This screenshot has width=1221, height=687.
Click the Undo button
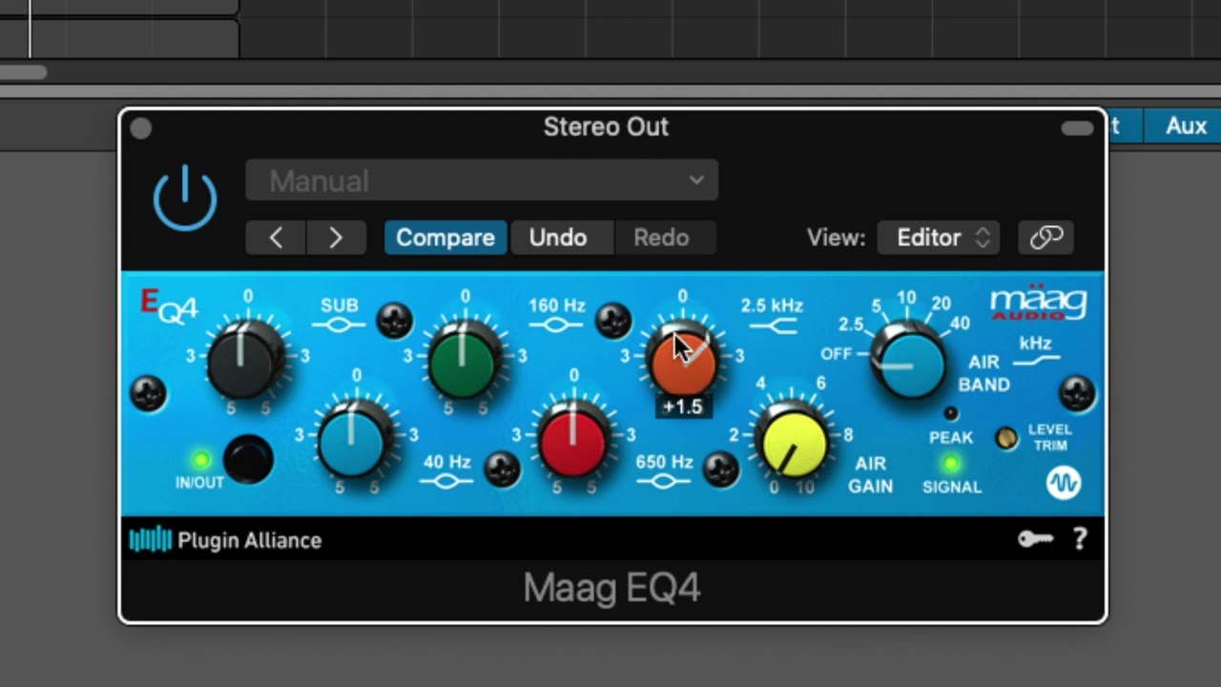(x=558, y=238)
